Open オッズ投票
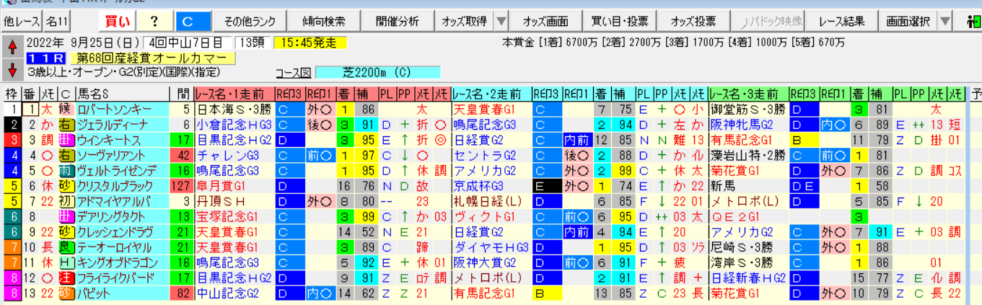Screen dimensions: 982x305 tap(693, 22)
